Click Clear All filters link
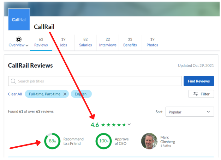 (15, 94)
